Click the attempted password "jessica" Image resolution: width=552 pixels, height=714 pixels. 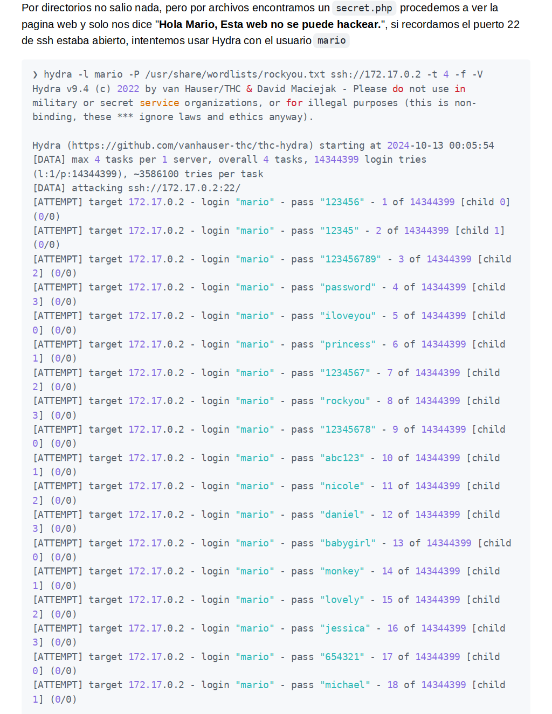coord(346,628)
